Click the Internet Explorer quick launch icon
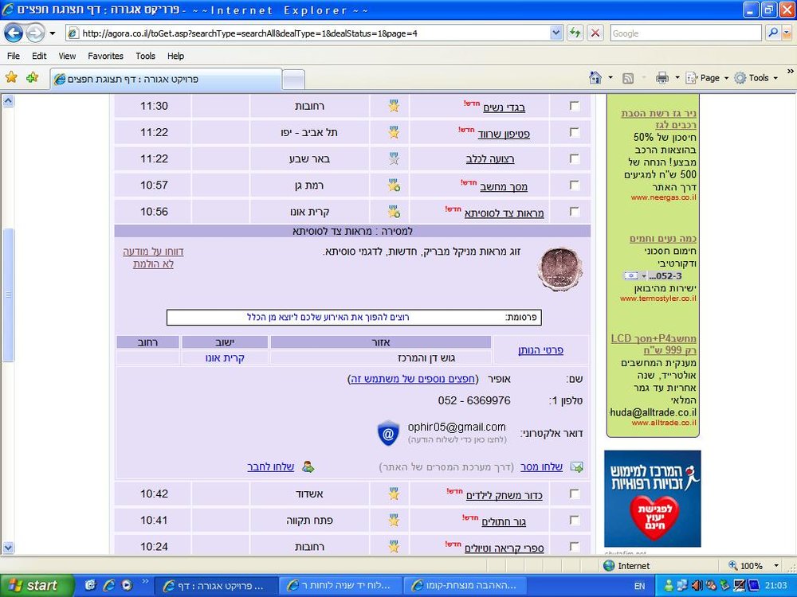 (108, 585)
